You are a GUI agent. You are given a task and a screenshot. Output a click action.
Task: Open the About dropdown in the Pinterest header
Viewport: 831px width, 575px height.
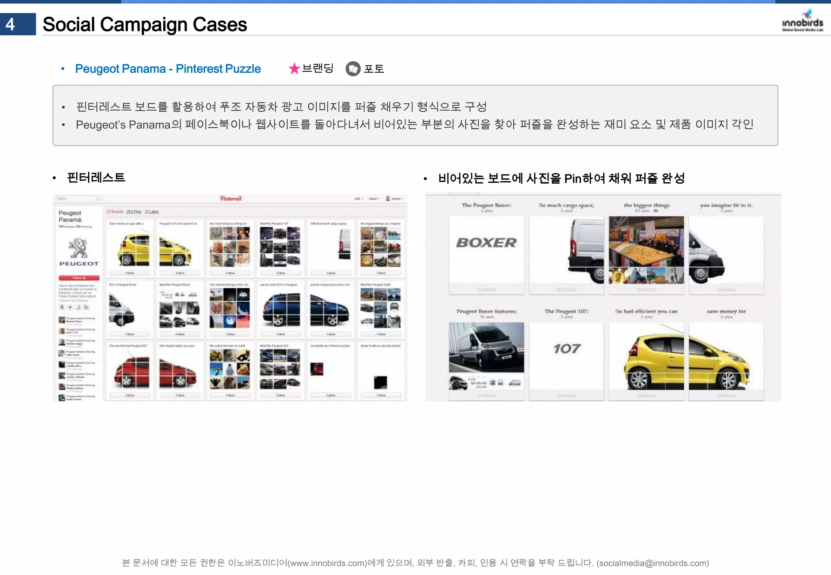[x=374, y=199]
